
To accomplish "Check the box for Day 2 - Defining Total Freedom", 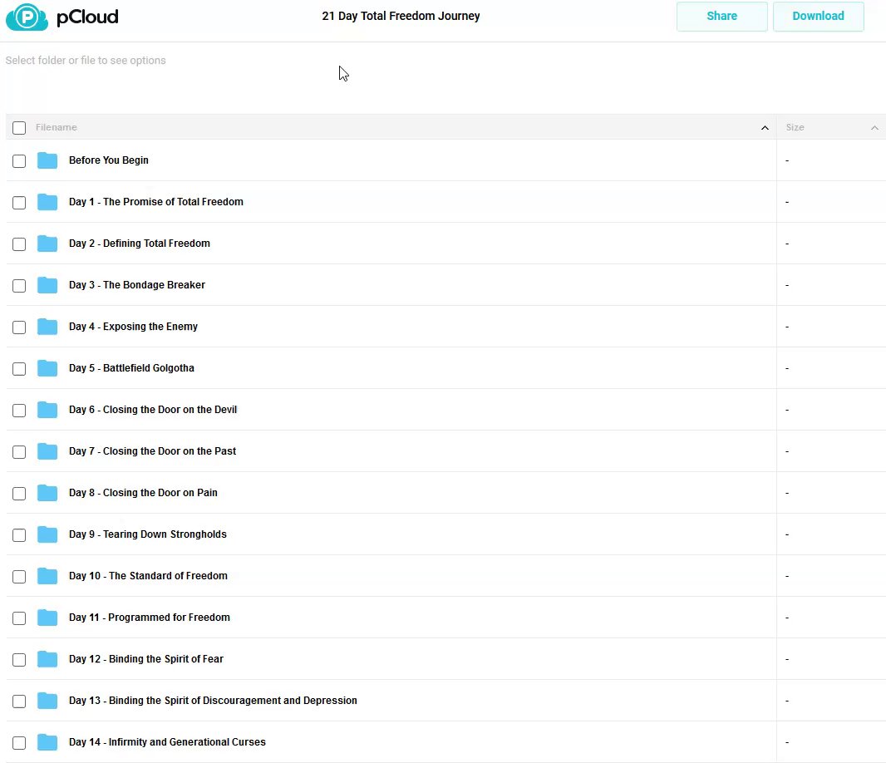I will pyautogui.click(x=19, y=244).
